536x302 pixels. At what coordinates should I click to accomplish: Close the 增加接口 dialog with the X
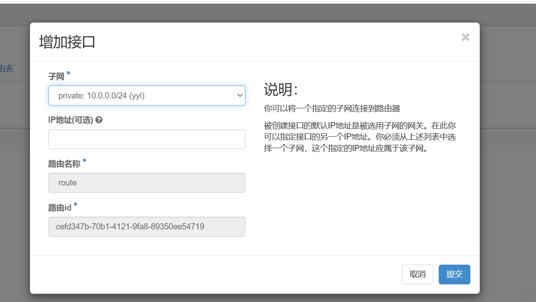click(465, 37)
